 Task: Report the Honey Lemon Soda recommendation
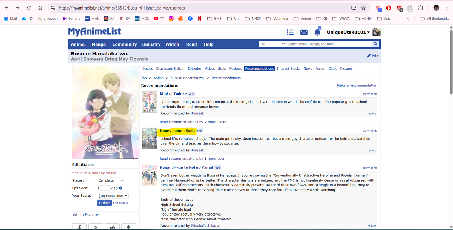[x=372, y=151]
